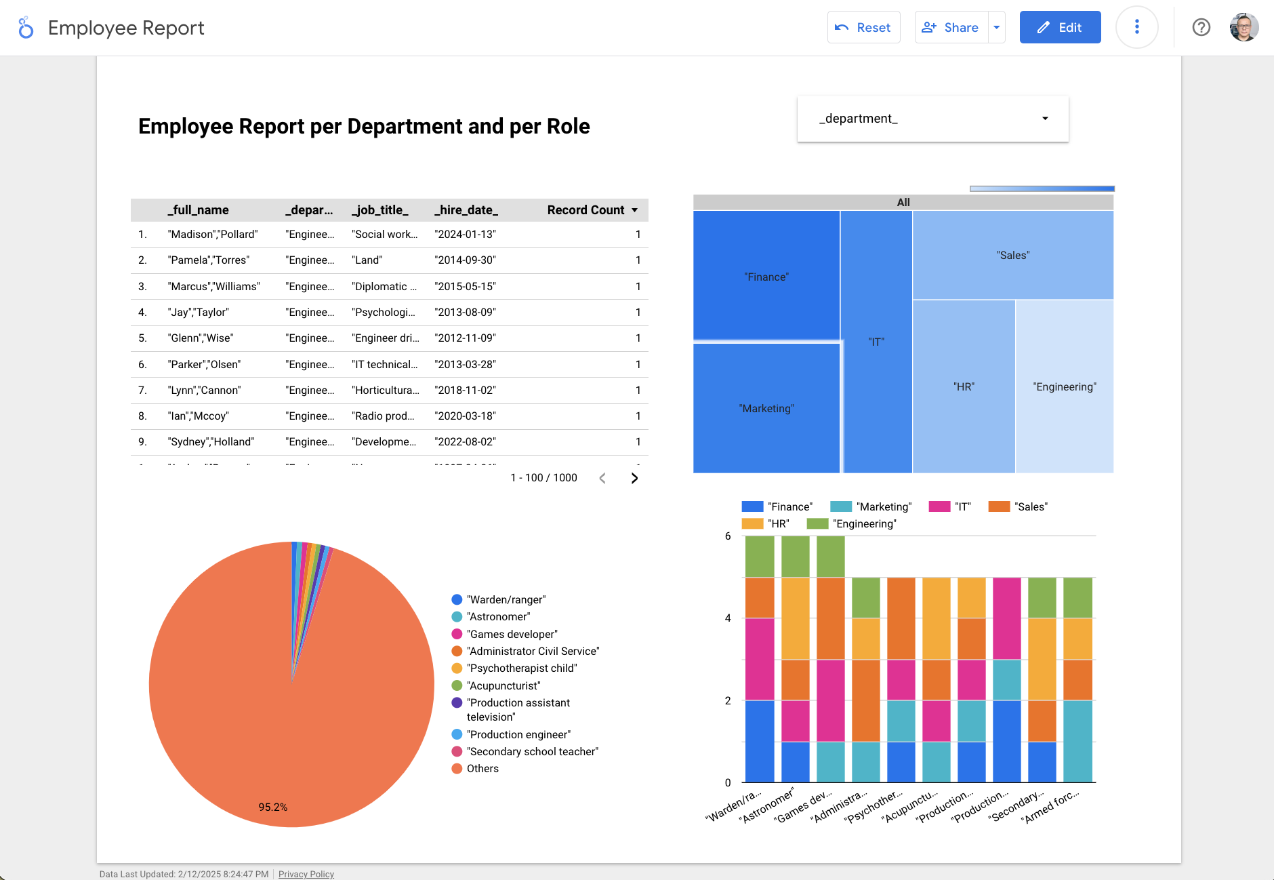Toggle Record Count column sort arrow
The height and width of the screenshot is (880, 1274).
(x=635, y=210)
